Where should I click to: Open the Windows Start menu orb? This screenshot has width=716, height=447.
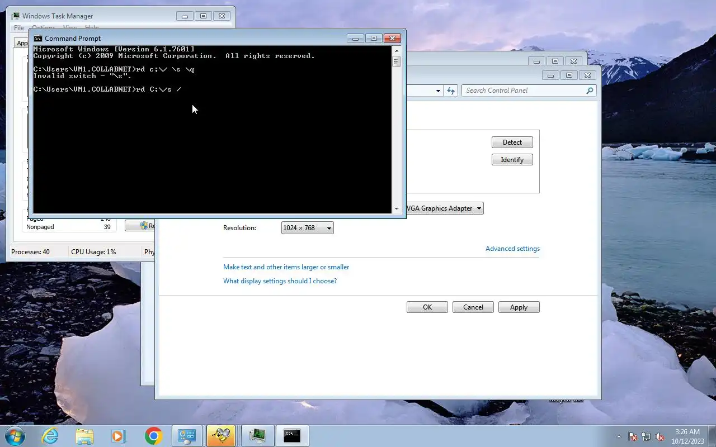click(x=15, y=436)
